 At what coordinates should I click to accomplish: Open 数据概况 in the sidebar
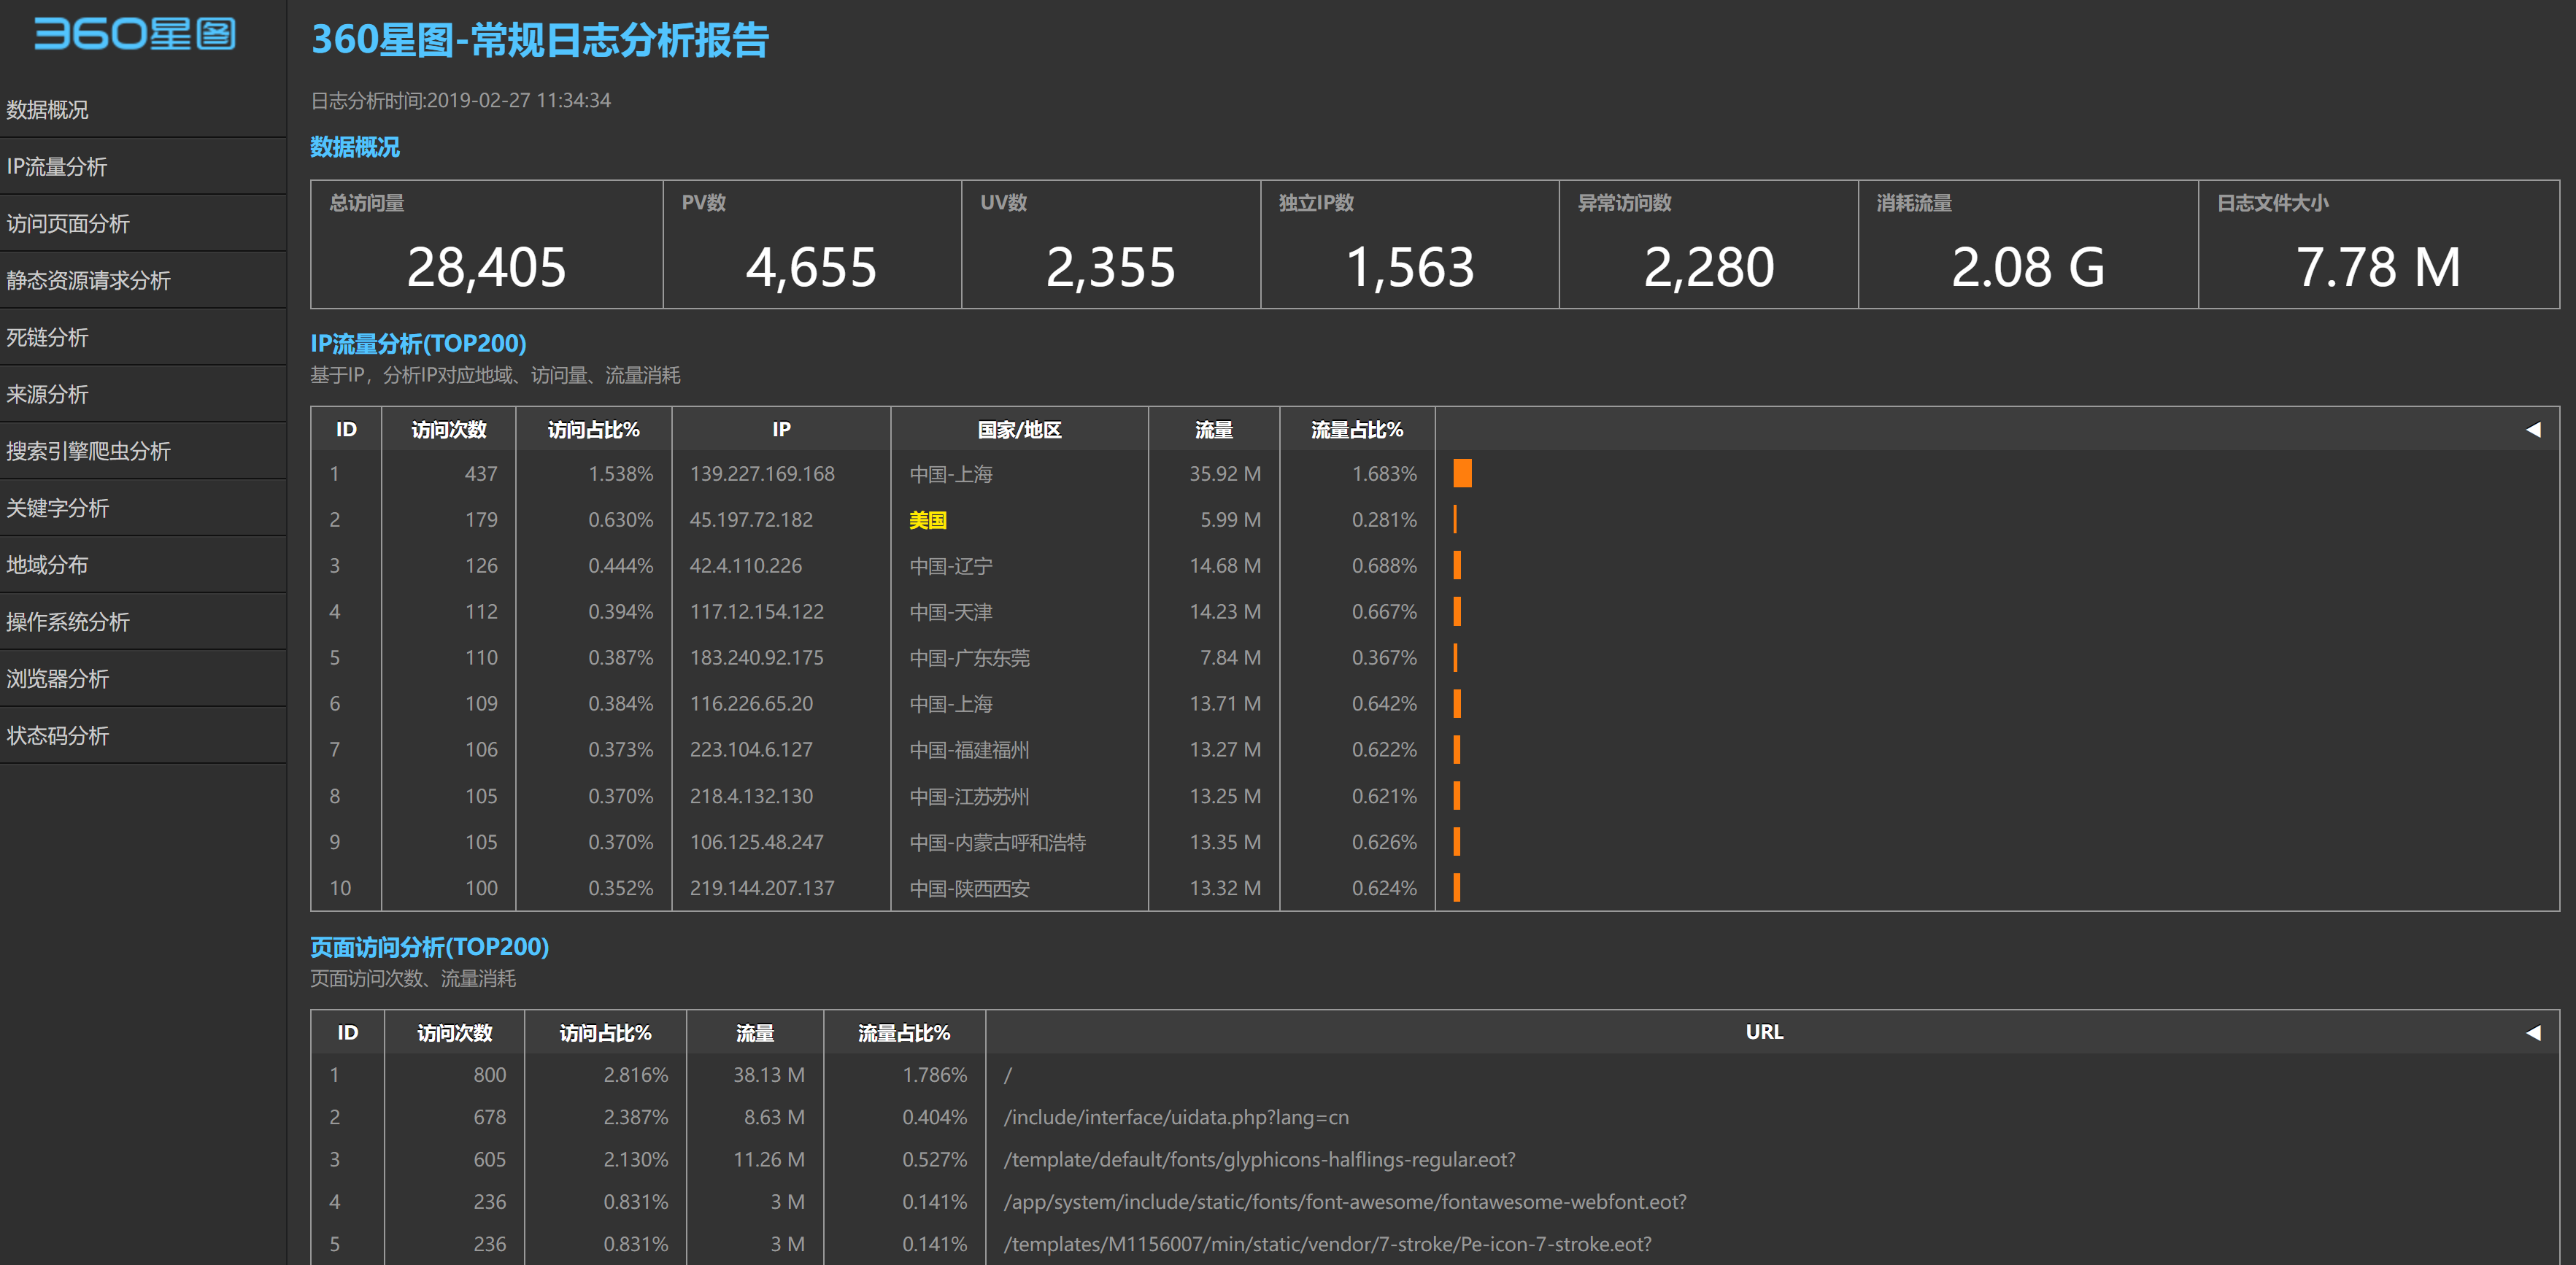pos(143,109)
